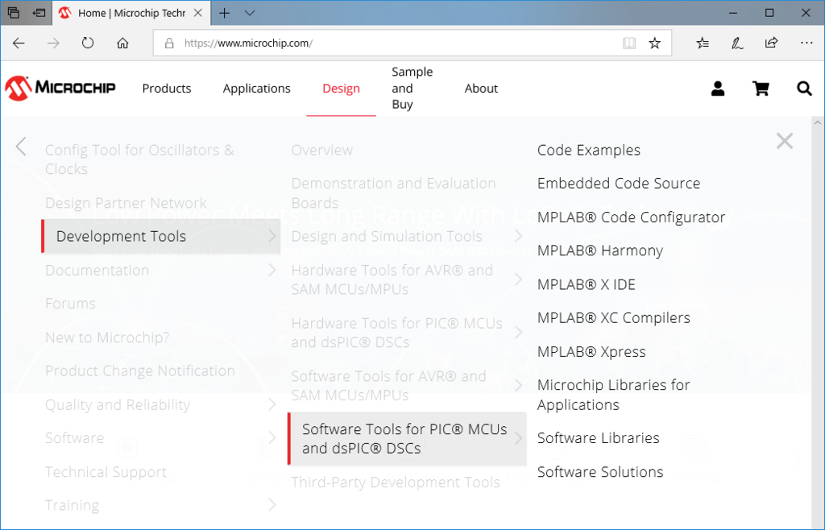Image resolution: width=825 pixels, height=530 pixels.
Task: Refresh the page
Action: click(88, 43)
